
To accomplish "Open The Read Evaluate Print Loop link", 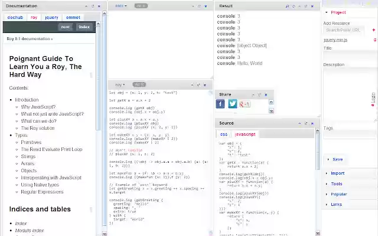I will [x=51, y=149].
